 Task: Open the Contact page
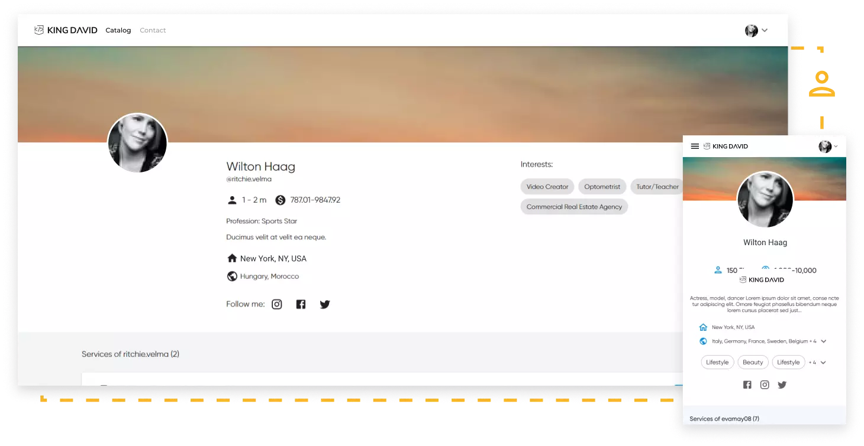(153, 30)
